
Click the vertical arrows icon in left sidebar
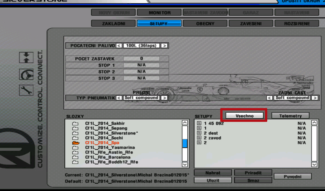coord(26,57)
